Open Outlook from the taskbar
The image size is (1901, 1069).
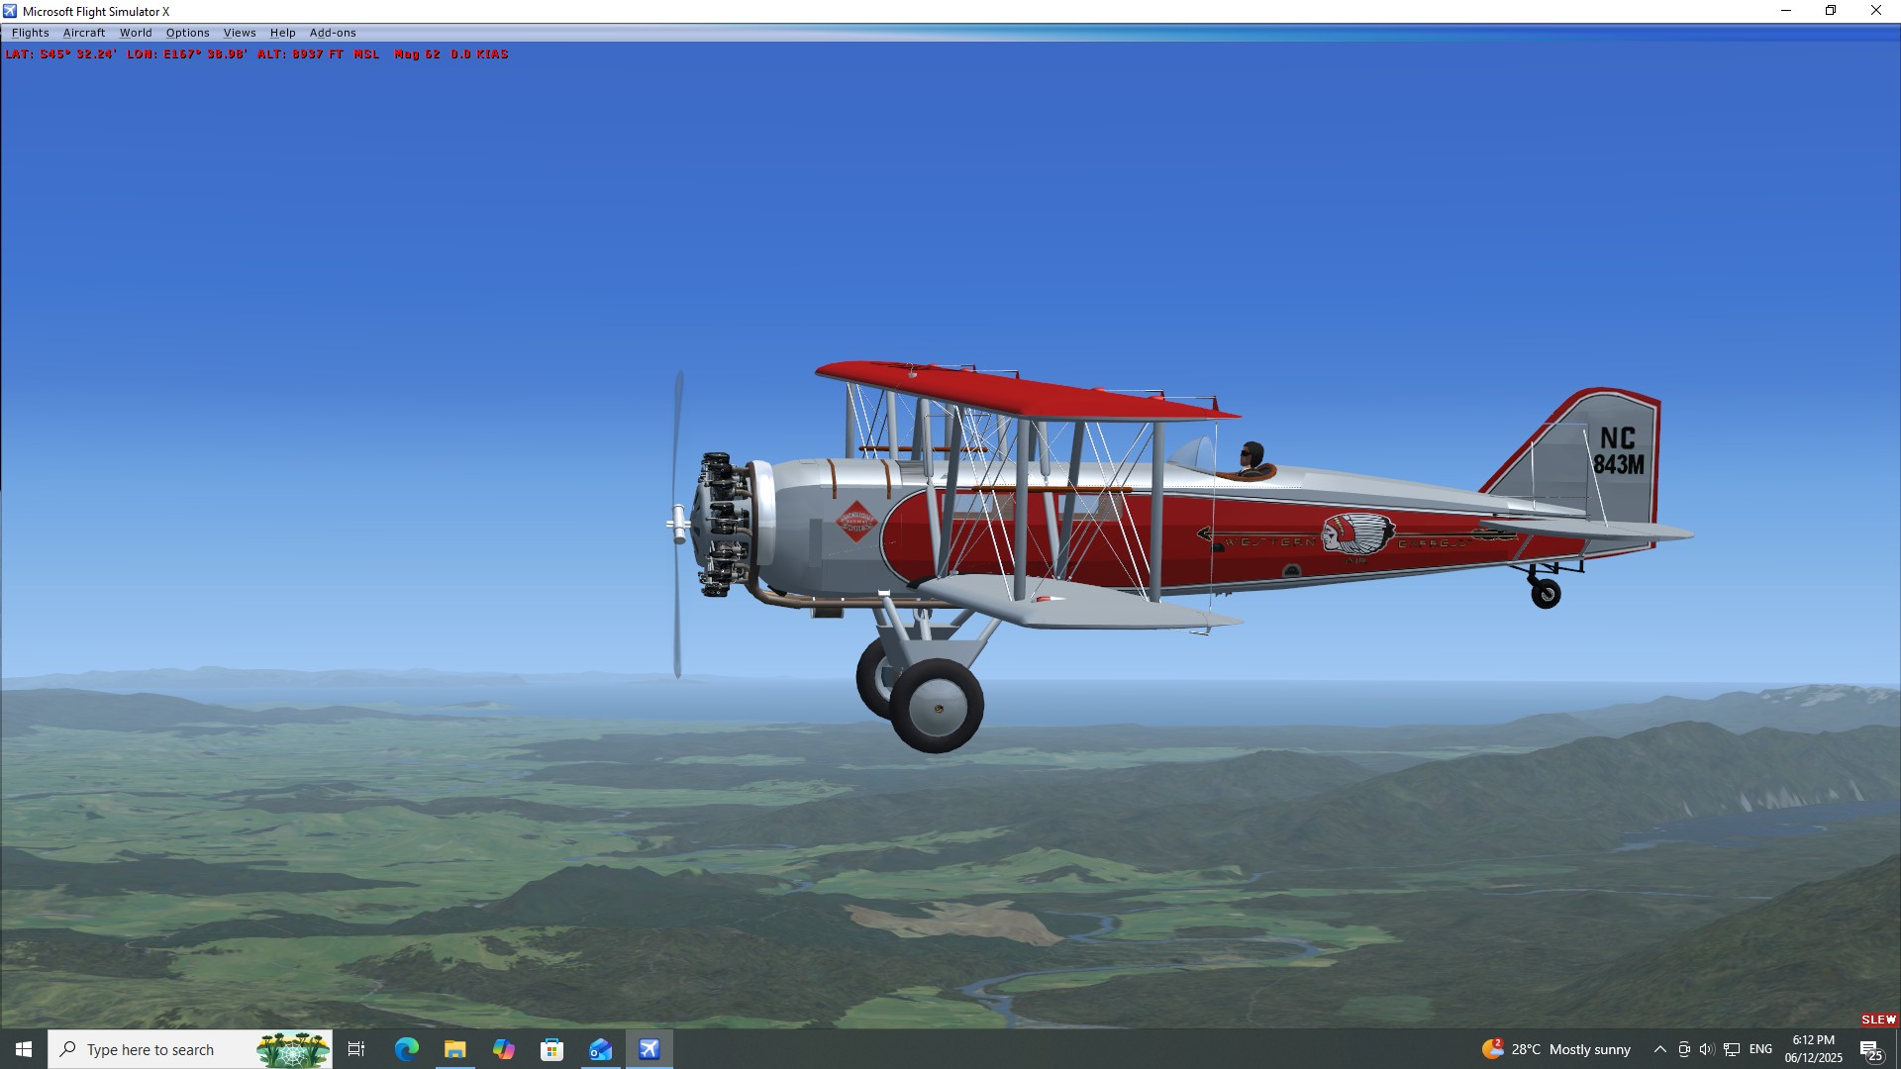click(600, 1049)
